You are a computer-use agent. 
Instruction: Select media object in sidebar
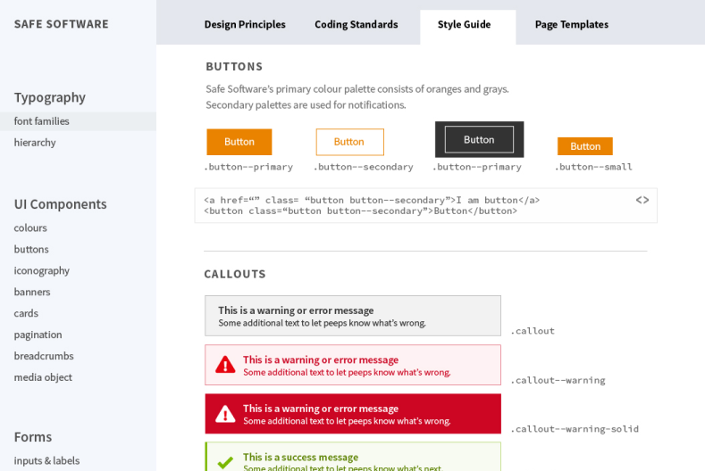point(43,377)
